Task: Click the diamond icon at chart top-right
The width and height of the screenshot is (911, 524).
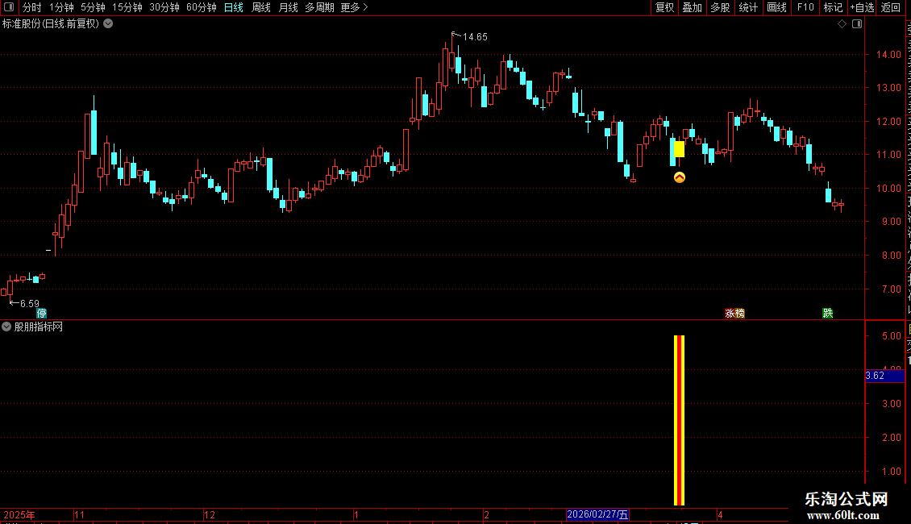Action: (842, 24)
